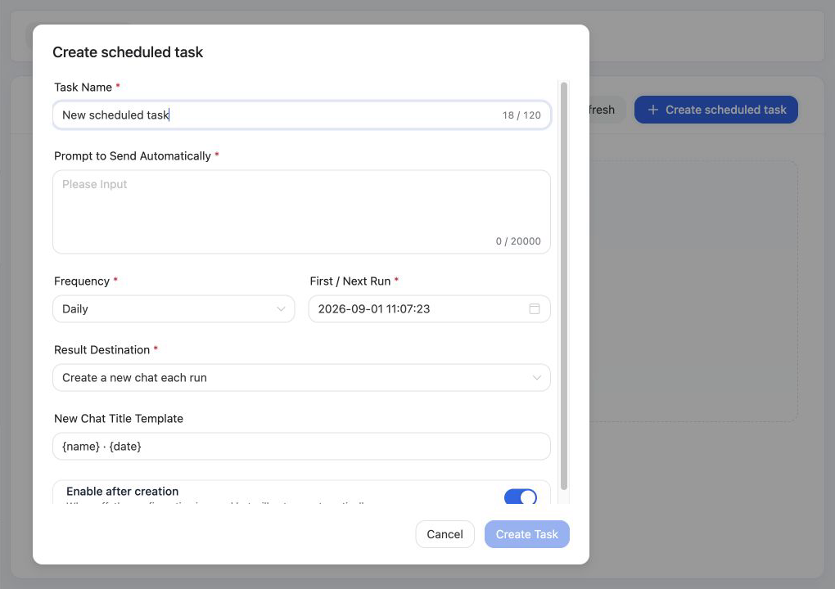The height and width of the screenshot is (589, 835).
Task: Click the chevron arrow in Frequency dropdown
Action: (x=281, y=309)
